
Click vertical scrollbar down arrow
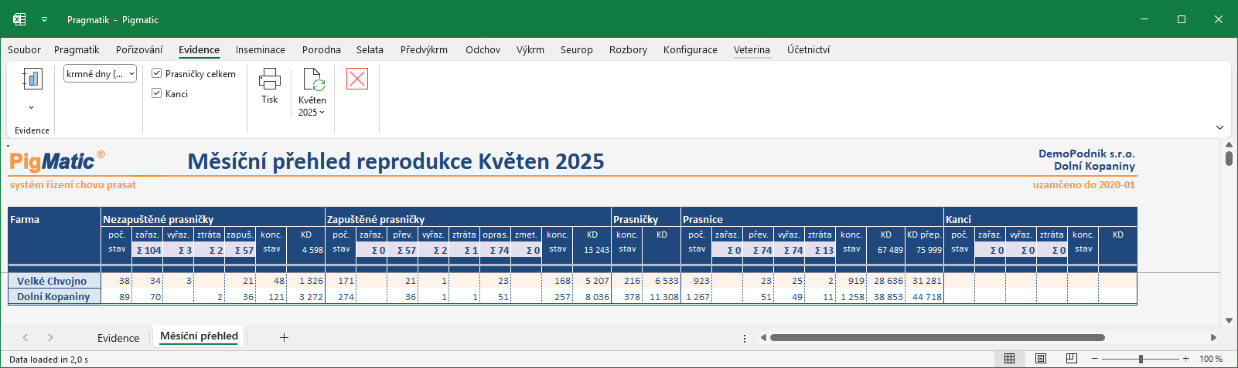pos(1229,320)
